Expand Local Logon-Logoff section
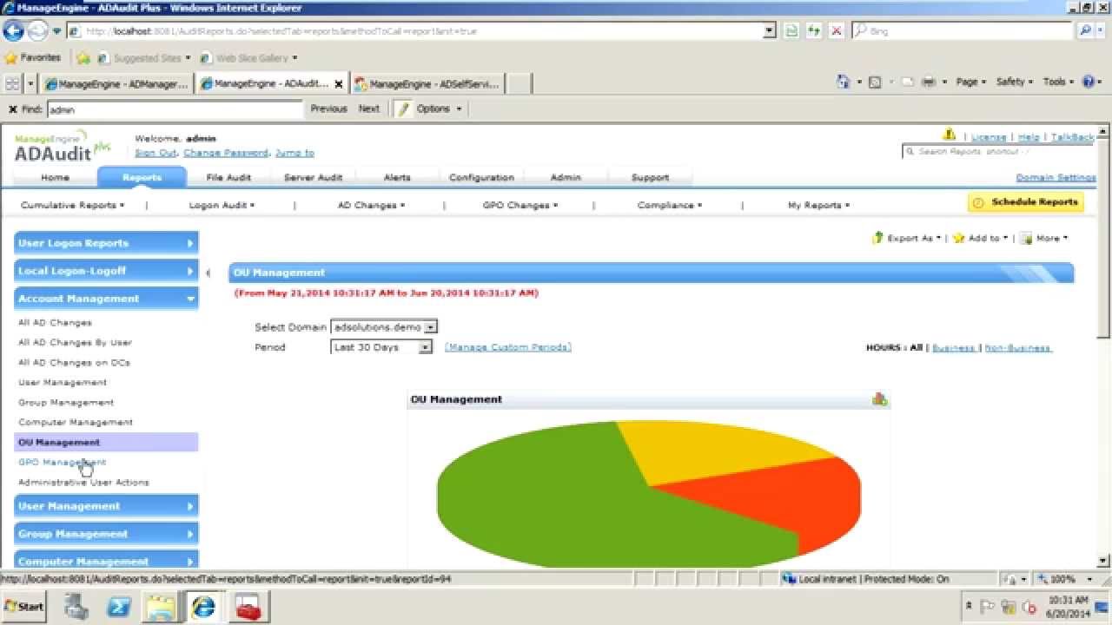The height and width of the screenshot is (625, 1112). coord(106,271)
